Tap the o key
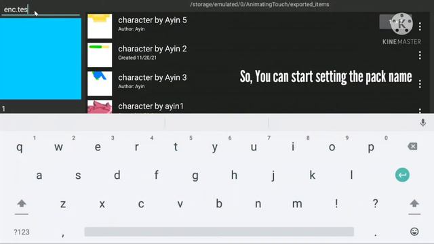 pos(332,147)
